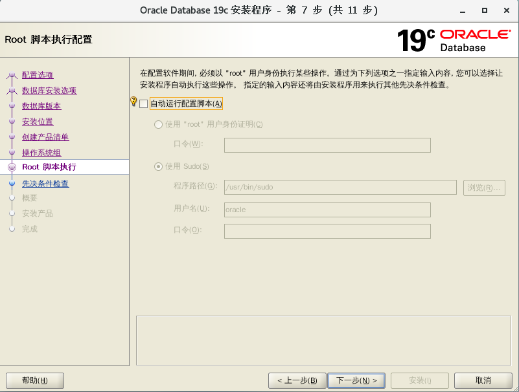Screen dimensions: 519x392
Task: Open the 安装位置 step
Action: 38,121
